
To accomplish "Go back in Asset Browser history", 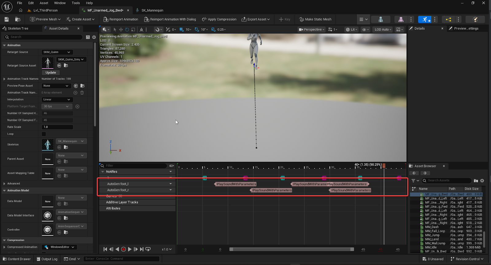I will click(414, 173).
